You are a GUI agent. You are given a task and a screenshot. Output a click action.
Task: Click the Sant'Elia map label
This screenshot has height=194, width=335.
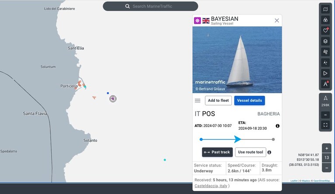coord(76,48)
